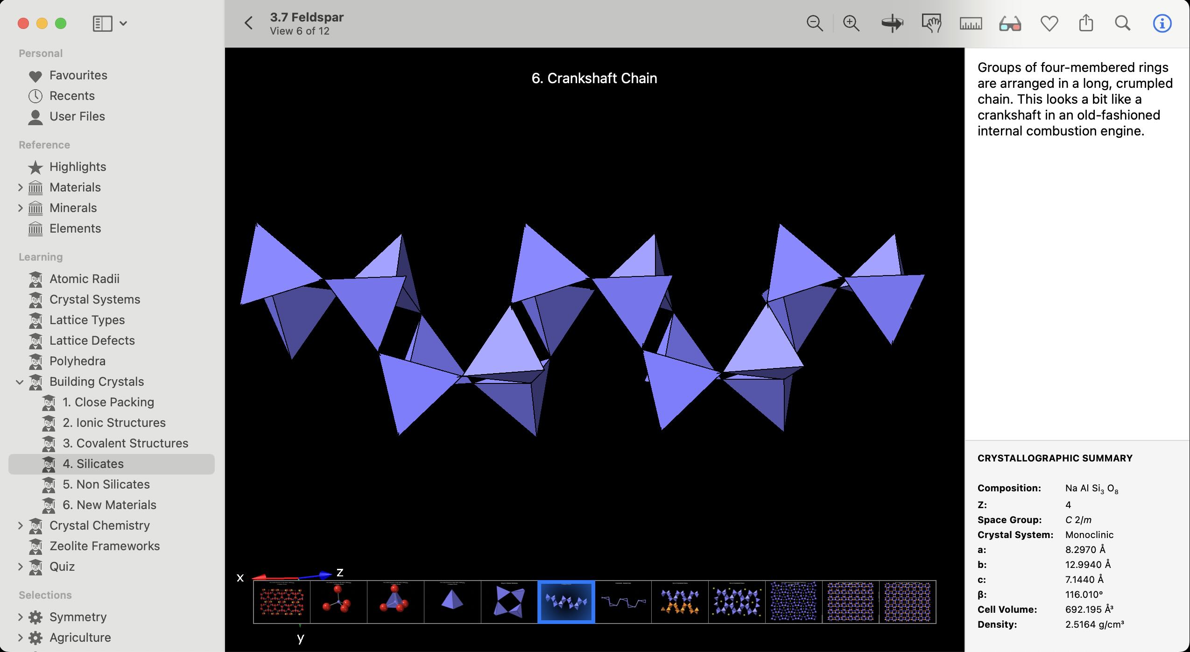Viewport: 1190px width, 652px height.
Task: Open the Favourites sidebar entry
Action: point(78,75)
